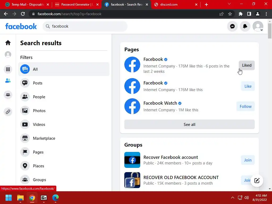Reload the page
272x204 pixels.
(x=23, y=14)
